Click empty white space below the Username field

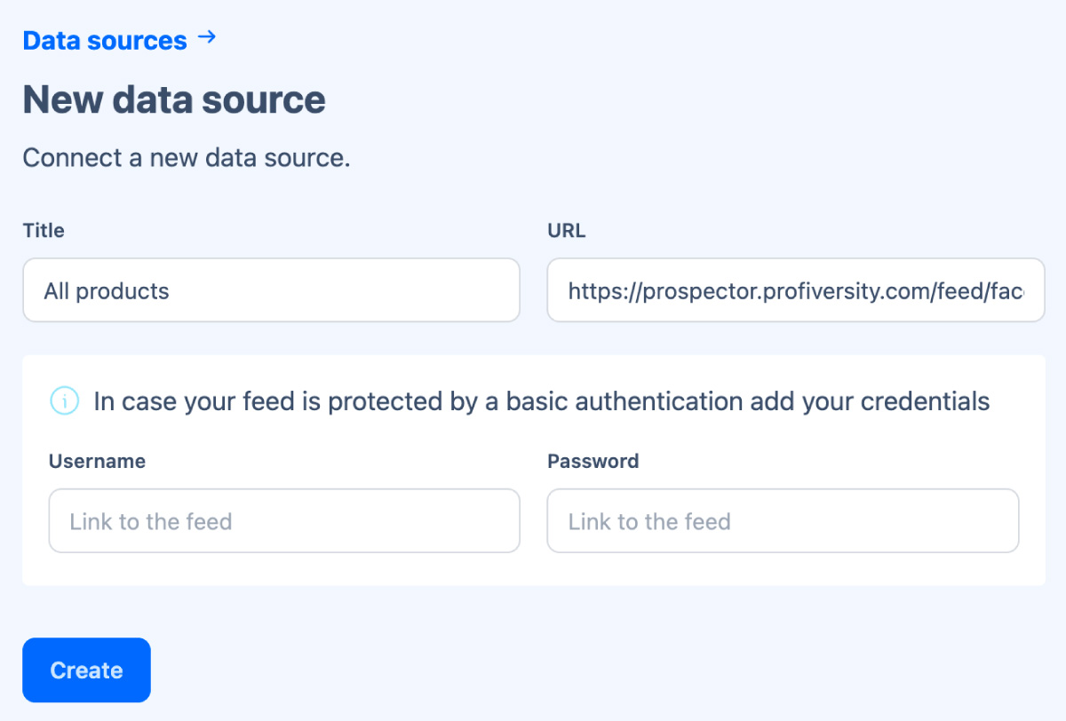pyautogui.click(x=284, y=569)
